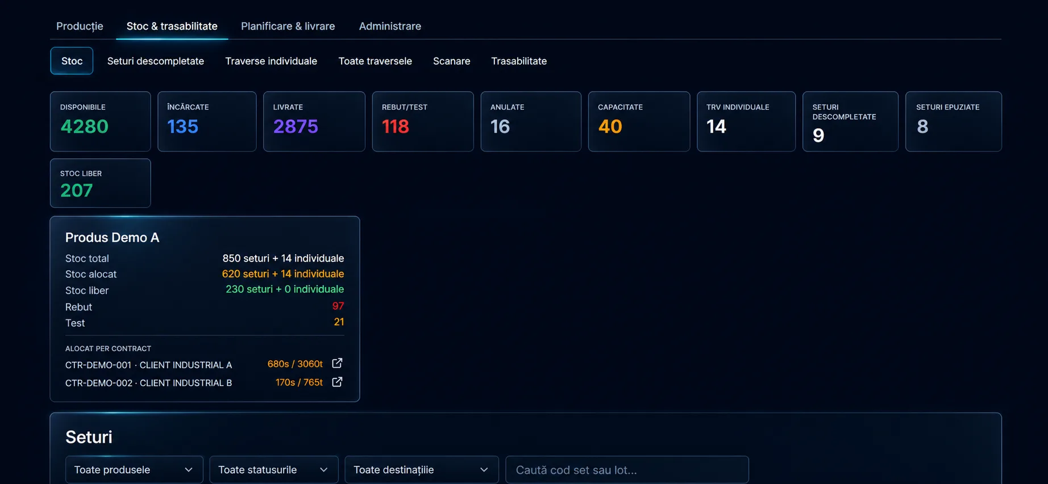Go to the Administrare tab
This screenshot has width=1048, height=484.
(390, 26)
